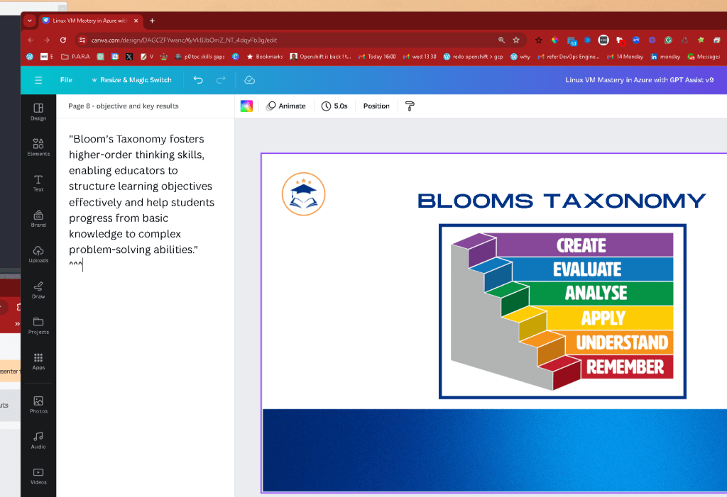727x497 pixels.
Task: Click the colorful pinwheel extension icon
Action: pyautogui.click(x=554, y=40)
